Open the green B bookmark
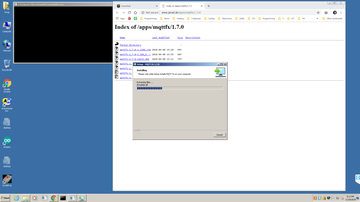This screenshot has width=360, height=202. 135,19
